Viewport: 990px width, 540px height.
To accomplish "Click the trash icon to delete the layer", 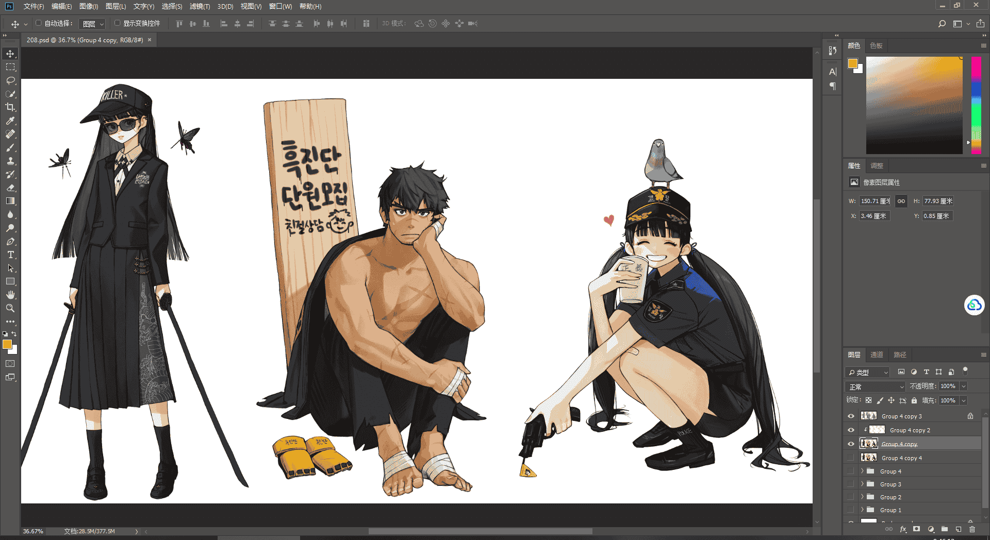I will tap(972, 529).
